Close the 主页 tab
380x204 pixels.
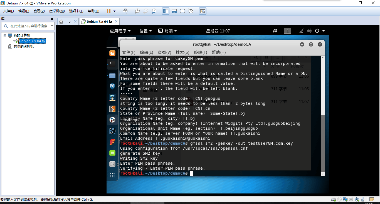[x=76, y=21]
